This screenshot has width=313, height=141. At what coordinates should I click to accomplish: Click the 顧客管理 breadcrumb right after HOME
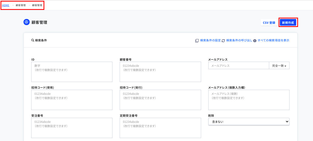(21, 5)
